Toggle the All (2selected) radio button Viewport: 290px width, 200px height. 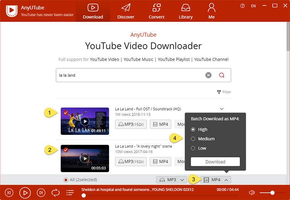(66, 180)
